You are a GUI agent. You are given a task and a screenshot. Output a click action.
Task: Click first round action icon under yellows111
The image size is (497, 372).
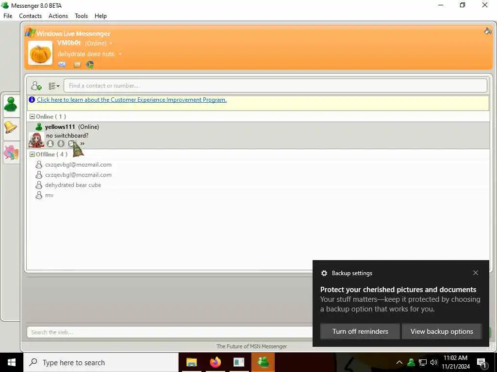tap(50, 143)
